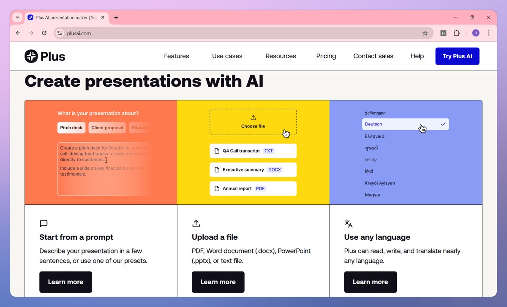Click Learn more under Use any language

tap(370, 282)
